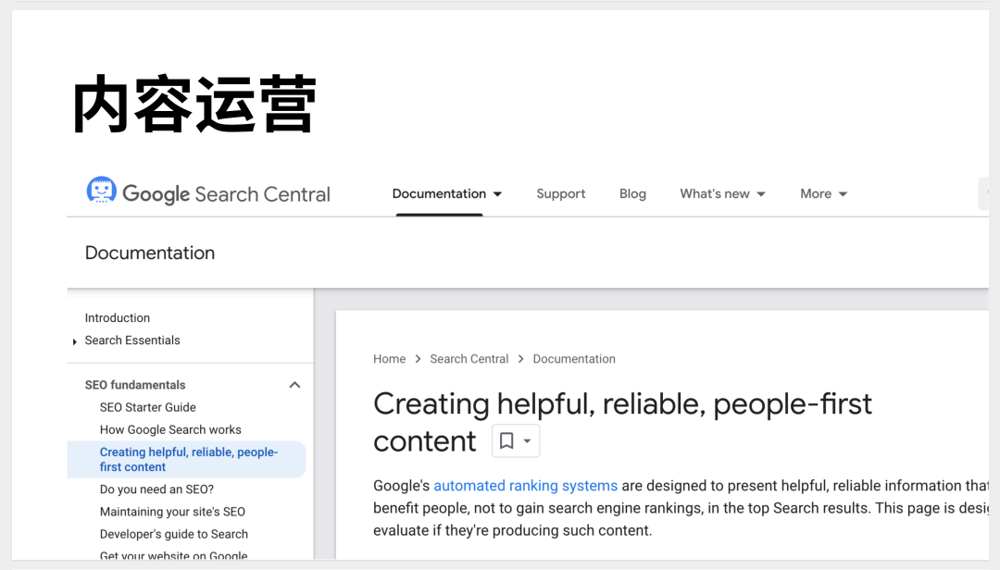Viewport: 1000px width, 570px height.
Task: Click the bookmark icon beside the page title
Action: pyautogui.click(x=506, y=441)
